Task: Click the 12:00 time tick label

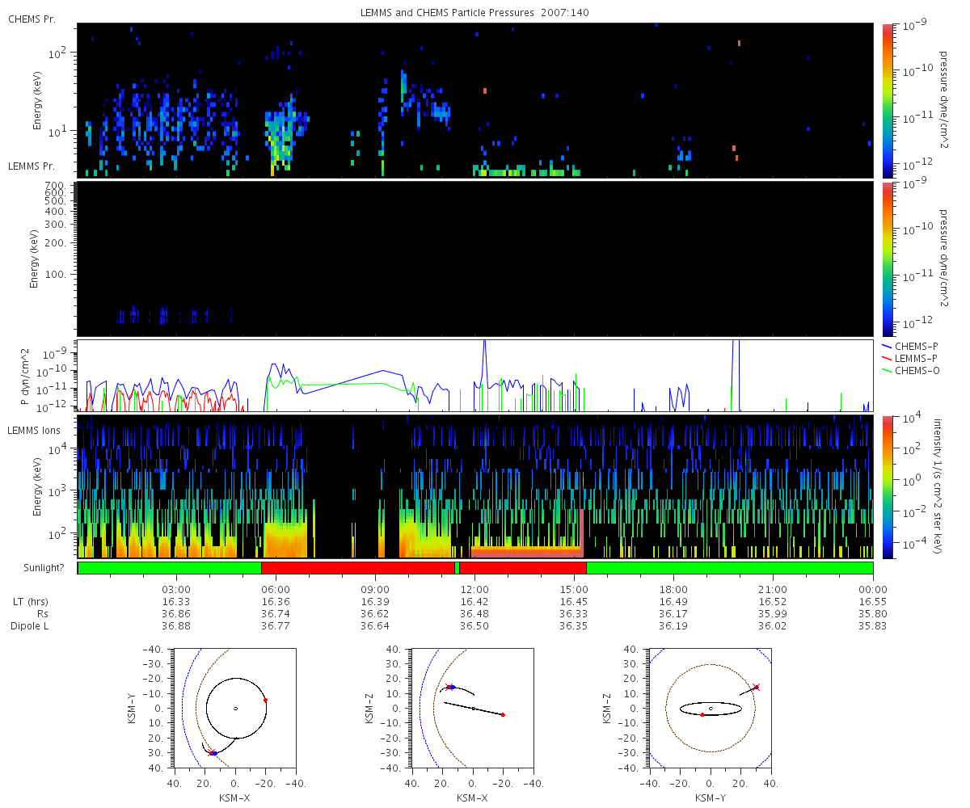Action: 474,589
